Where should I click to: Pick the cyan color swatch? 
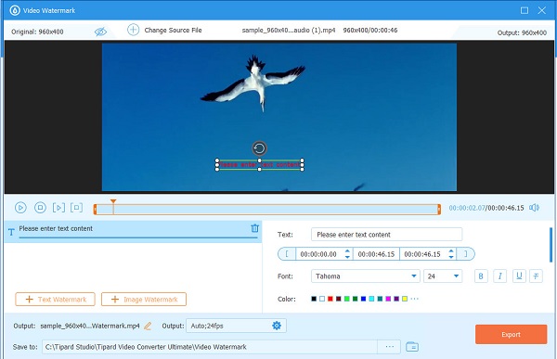[x=371, y=299]
